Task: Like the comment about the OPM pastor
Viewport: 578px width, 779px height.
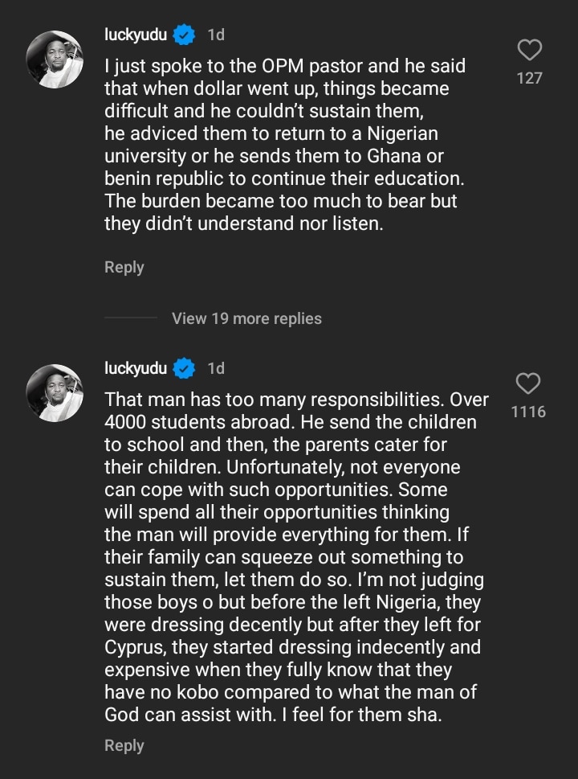Action: coord(529,51)
